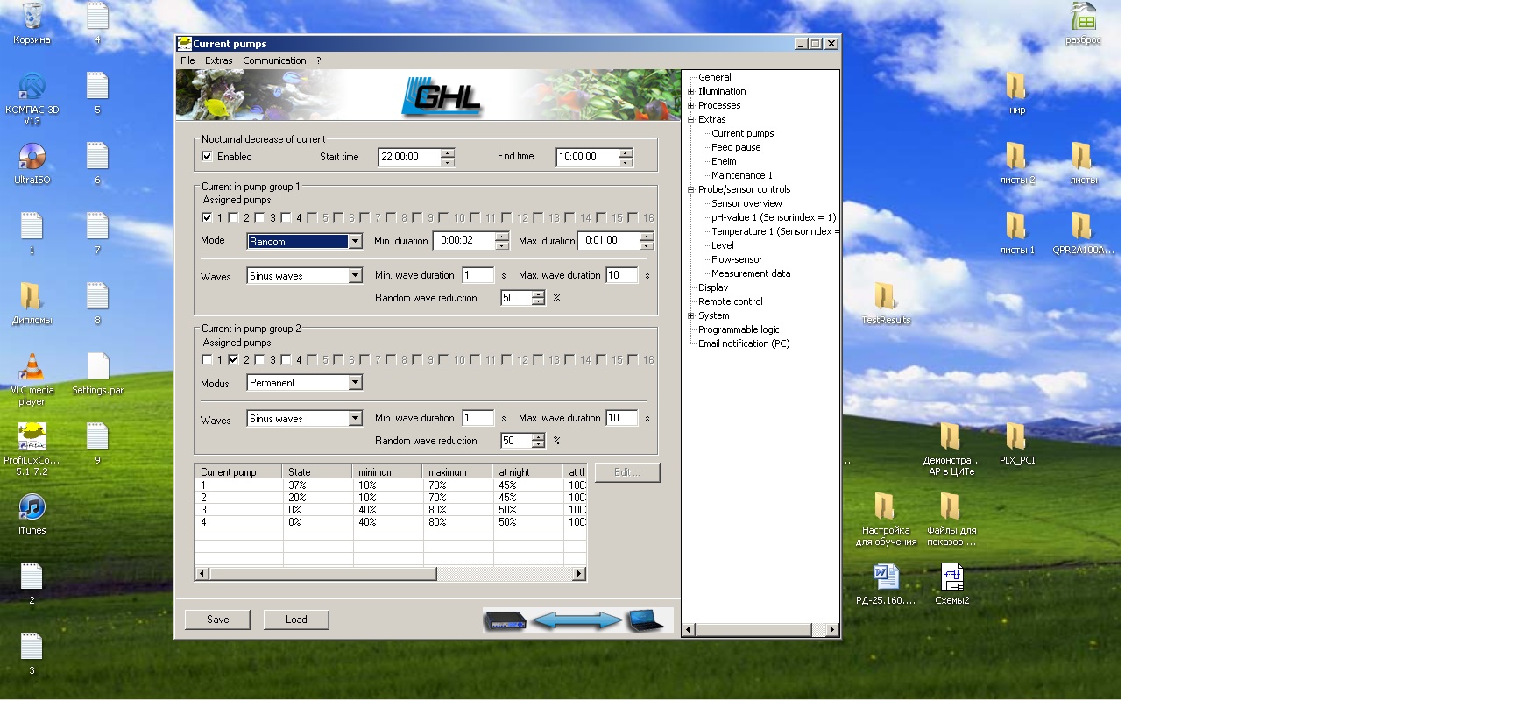Launch ProfiLuxControl 5.1.7.2 shortcut
This screenshot has width=1528, height=701.
(32, 449)
